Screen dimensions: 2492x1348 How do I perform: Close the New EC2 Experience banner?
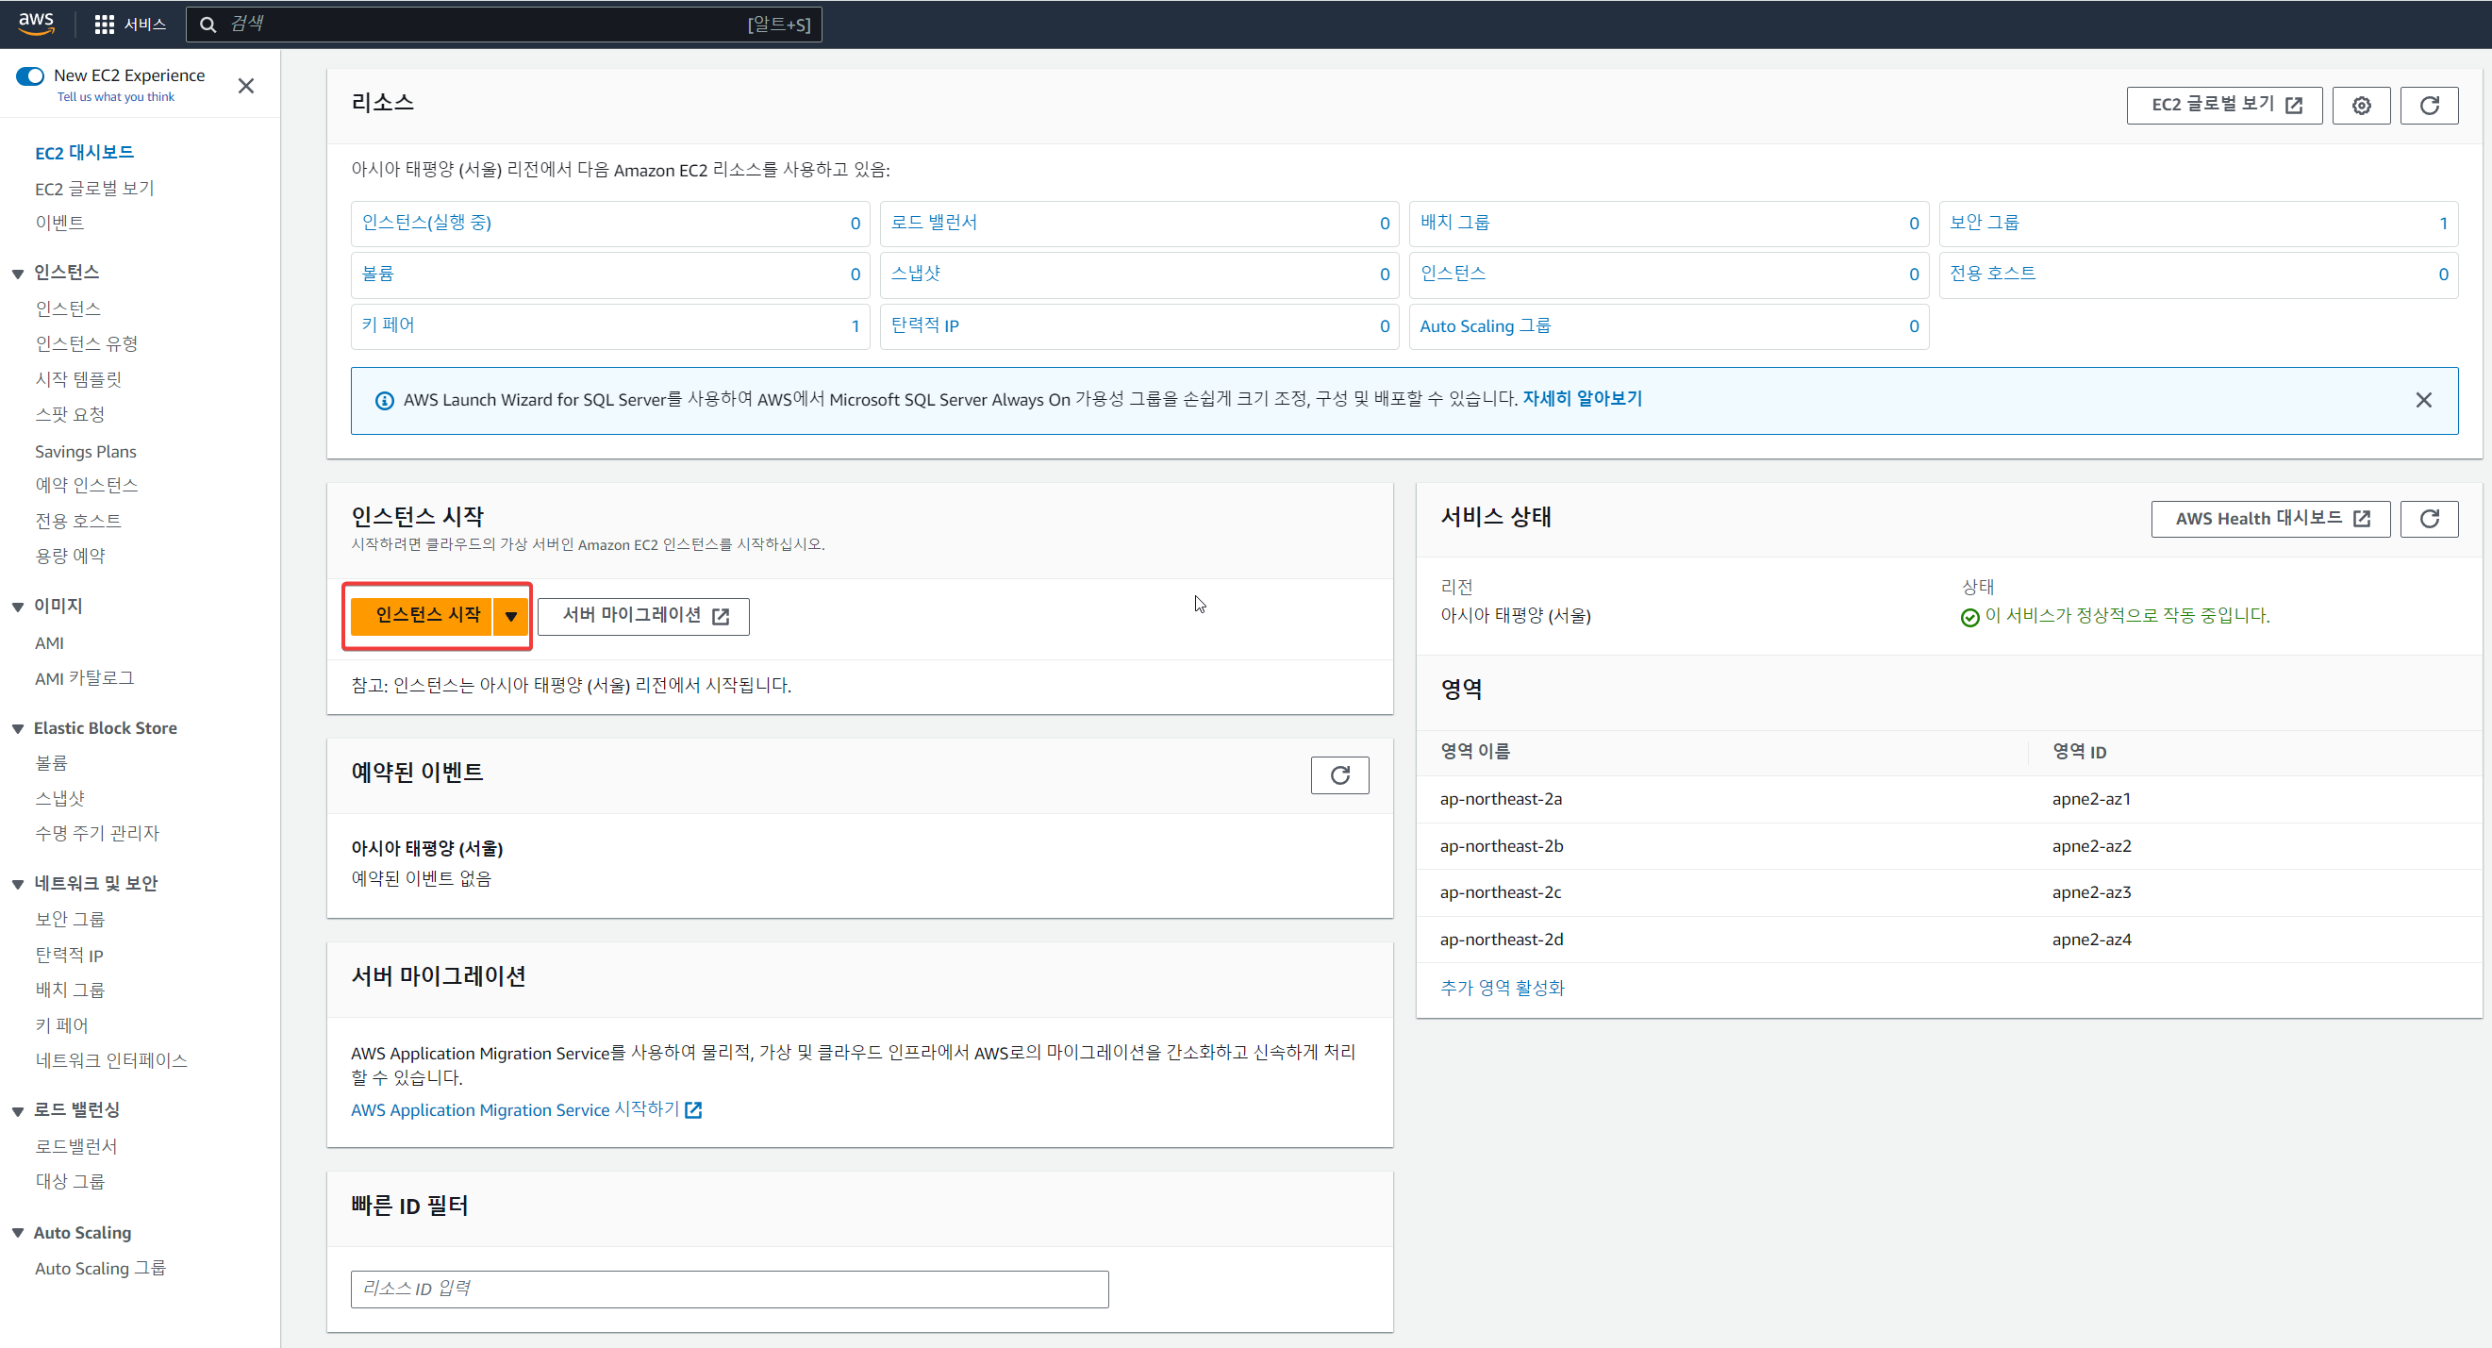coord(246,86)
